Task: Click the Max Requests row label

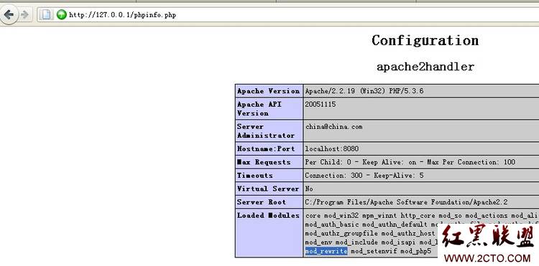Action: tap(264, 162)
